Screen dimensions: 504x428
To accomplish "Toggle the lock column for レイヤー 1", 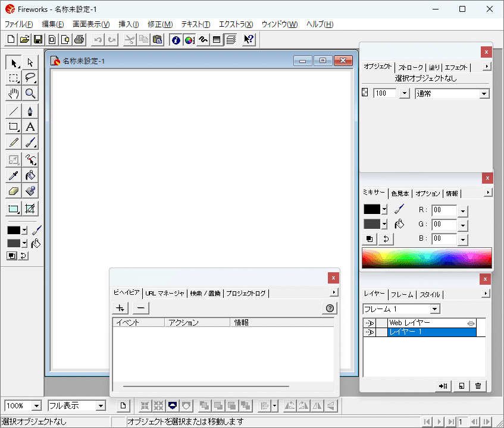I will 381,332.
